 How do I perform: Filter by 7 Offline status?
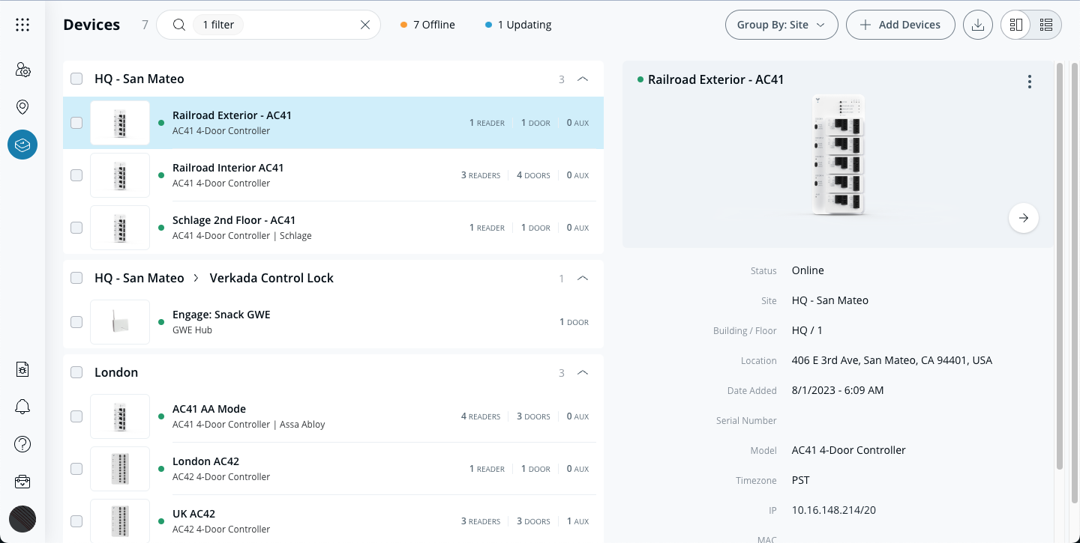[x=427, y=25]
